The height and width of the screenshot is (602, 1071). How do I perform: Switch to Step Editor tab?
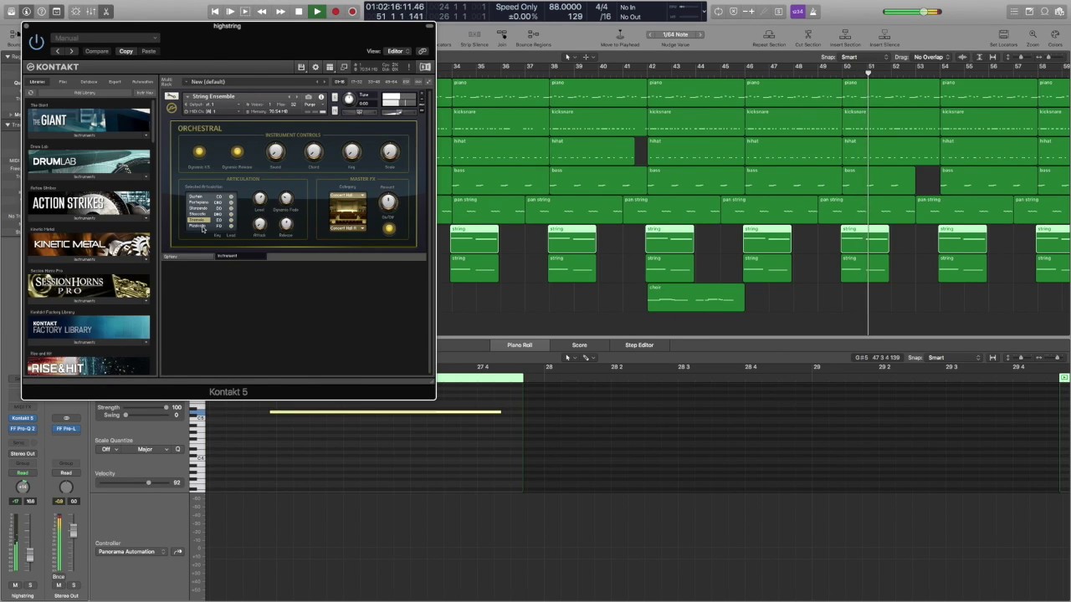(639, 344)
